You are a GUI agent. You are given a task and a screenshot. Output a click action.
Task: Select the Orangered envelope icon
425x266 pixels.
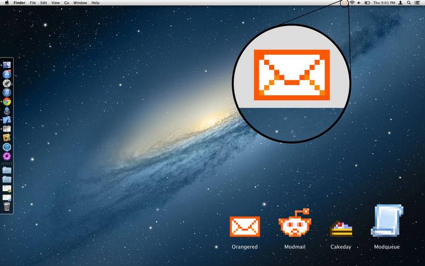pos(245,227)
